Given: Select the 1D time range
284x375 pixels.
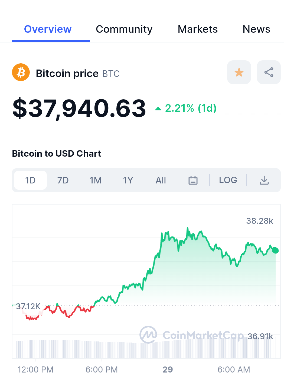Looking at the screenshot, I should point(30,180).
